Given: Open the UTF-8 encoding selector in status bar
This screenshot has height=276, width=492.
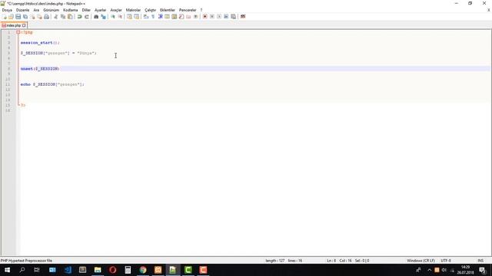Looking at the screenshot, I should click(446, 261).
